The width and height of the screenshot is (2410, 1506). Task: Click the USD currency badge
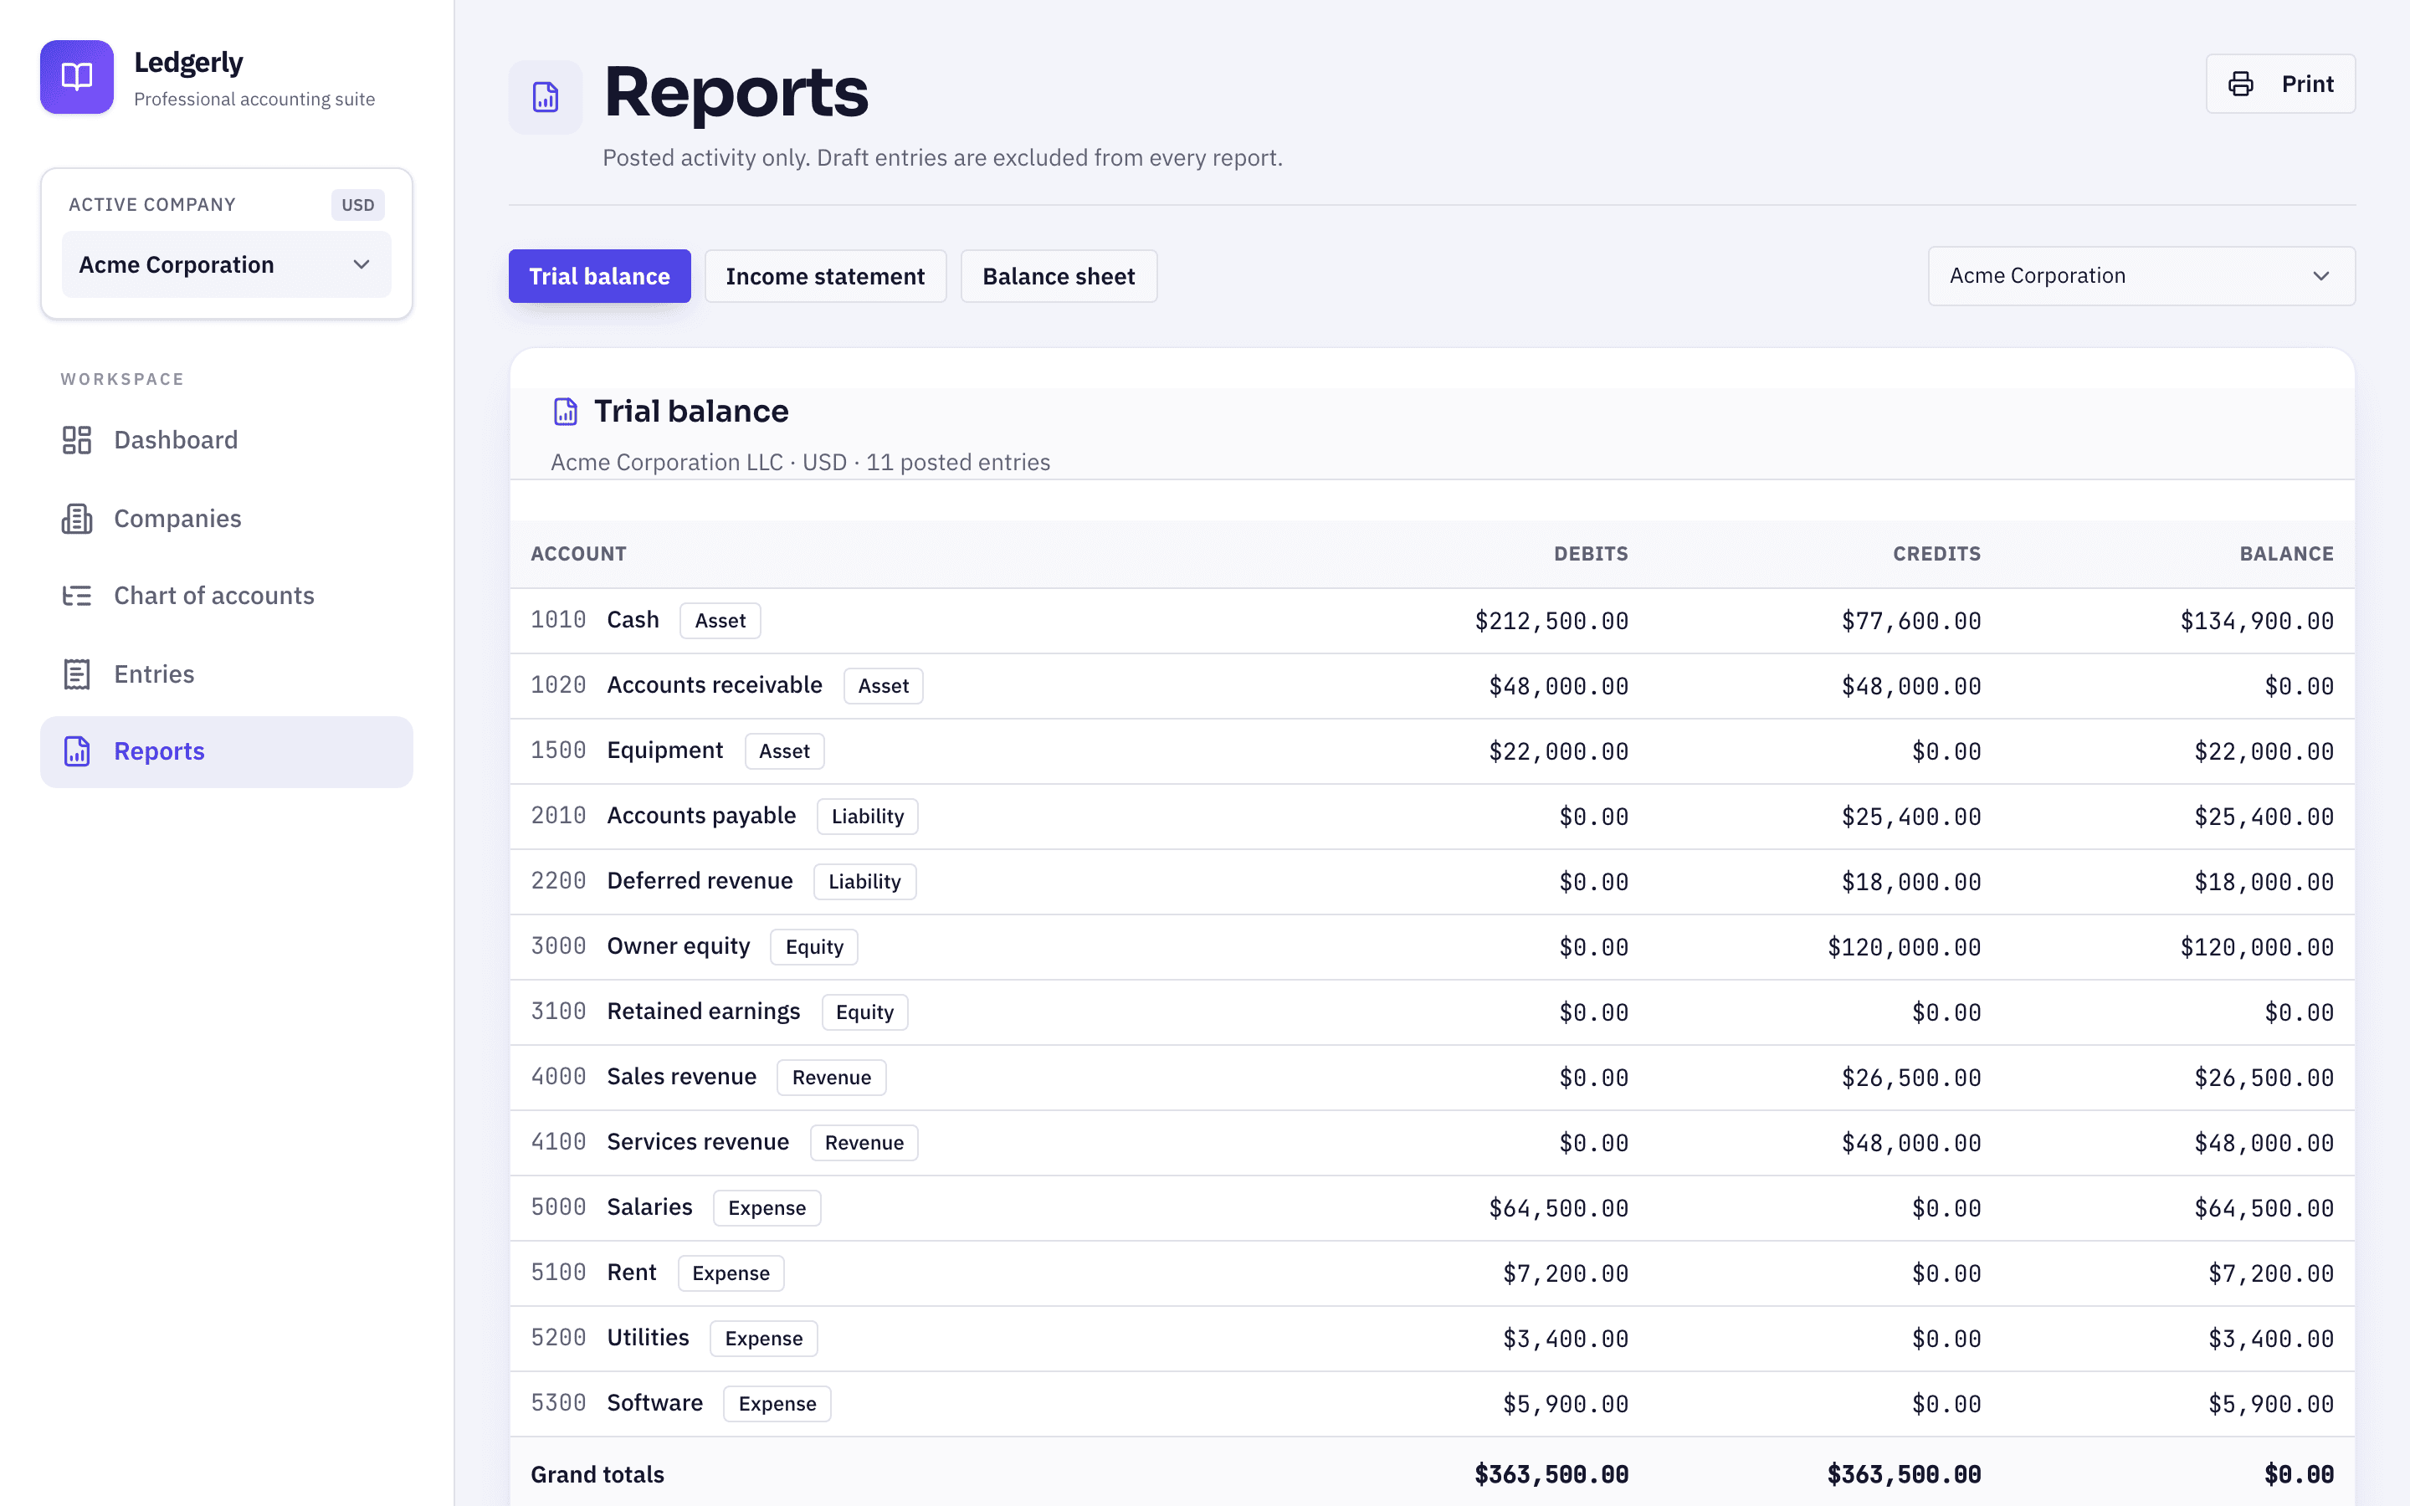coord(358,205)
